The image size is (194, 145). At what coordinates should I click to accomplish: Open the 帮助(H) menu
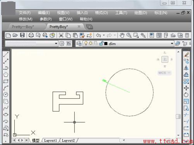[x=86, y=19]
